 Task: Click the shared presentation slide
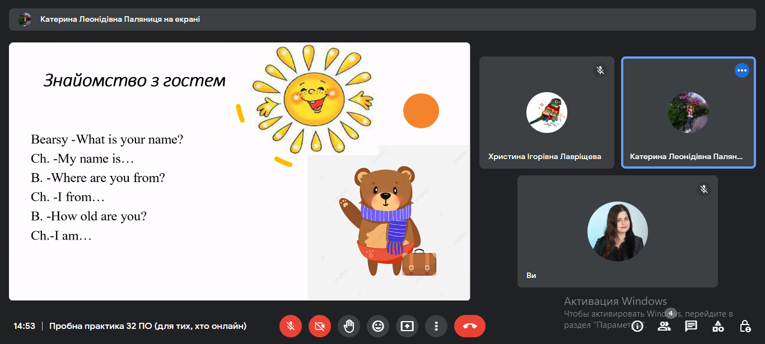pyautogui.click(x=239, y=171)
